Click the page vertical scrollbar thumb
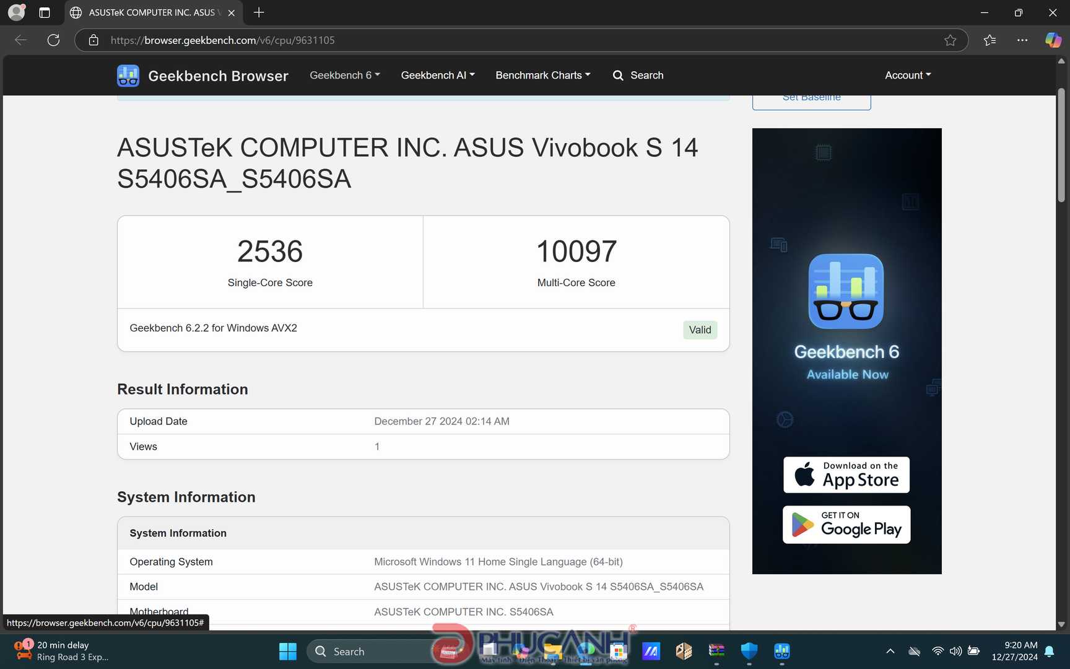 coord(1061,146)
